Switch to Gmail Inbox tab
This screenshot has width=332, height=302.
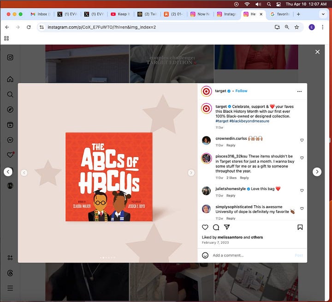[x=40, y=14]
